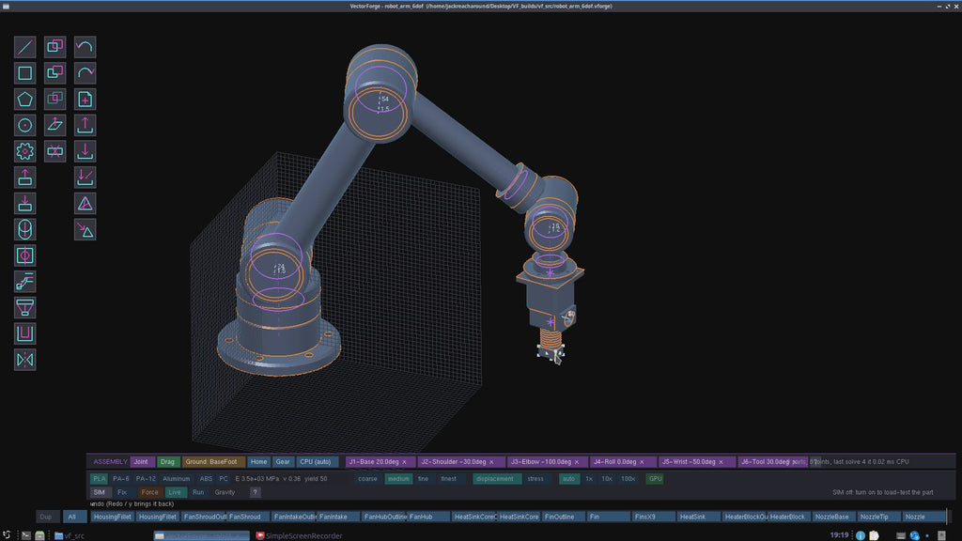Create a new document with plus icon

[85, 99]
